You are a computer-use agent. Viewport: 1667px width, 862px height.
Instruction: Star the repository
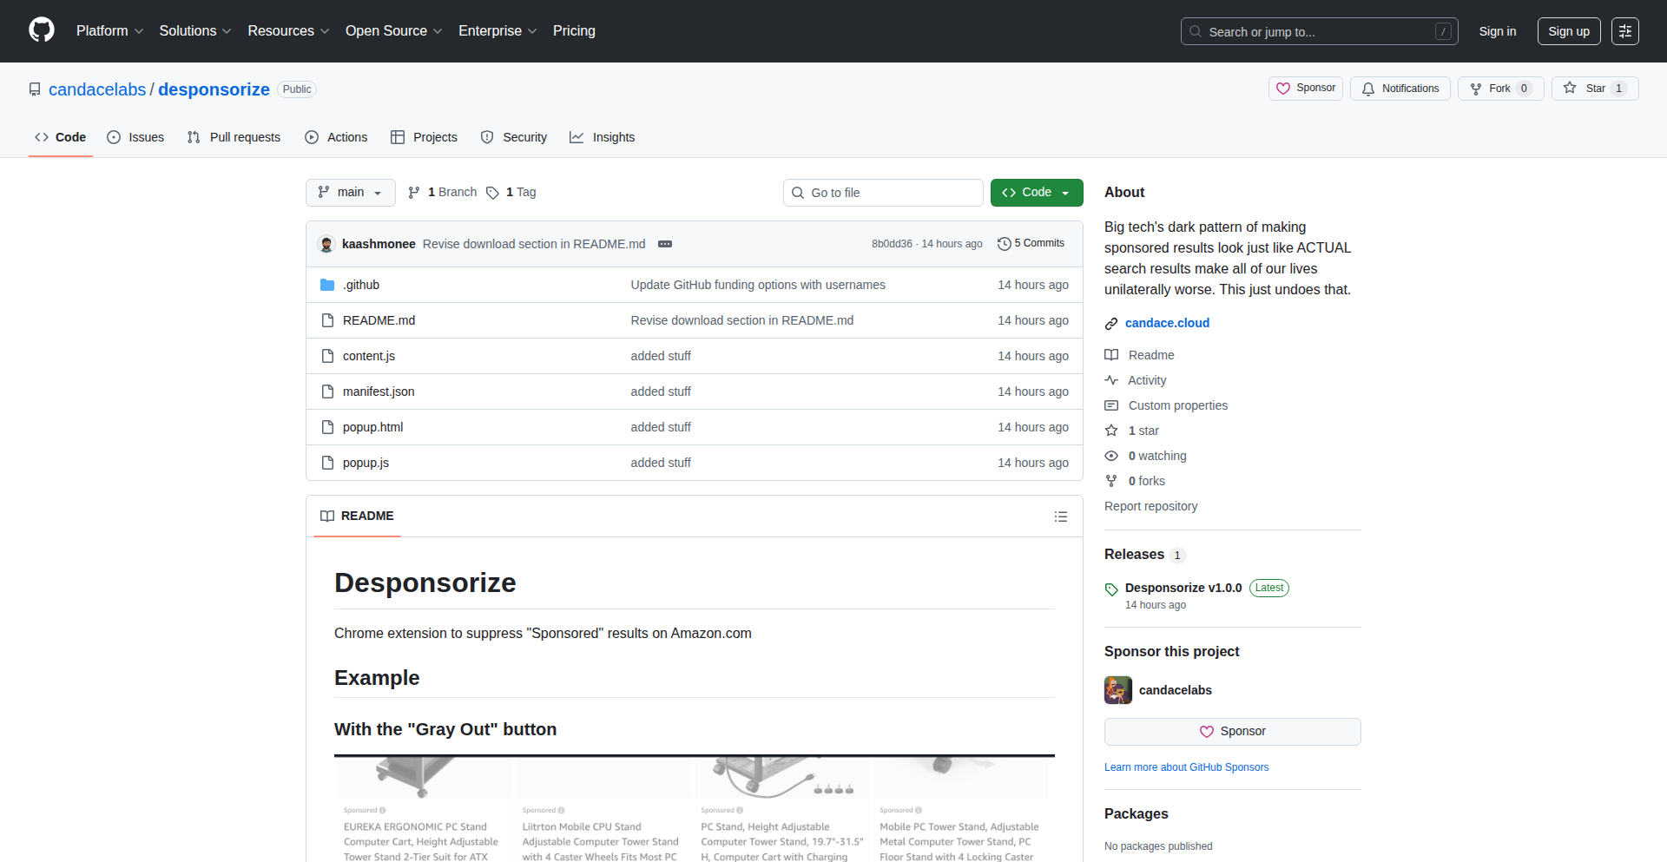pos(1595,89)
